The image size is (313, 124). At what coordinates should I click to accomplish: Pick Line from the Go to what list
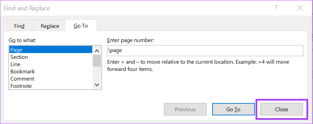(51, 64)
